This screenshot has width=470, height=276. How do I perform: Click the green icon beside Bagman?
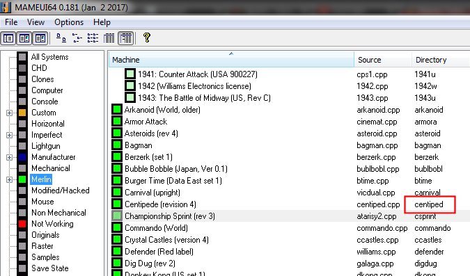117,145
